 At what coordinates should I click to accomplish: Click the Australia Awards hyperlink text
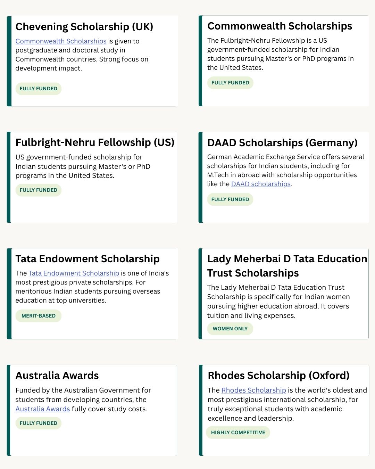click(43, 409)
